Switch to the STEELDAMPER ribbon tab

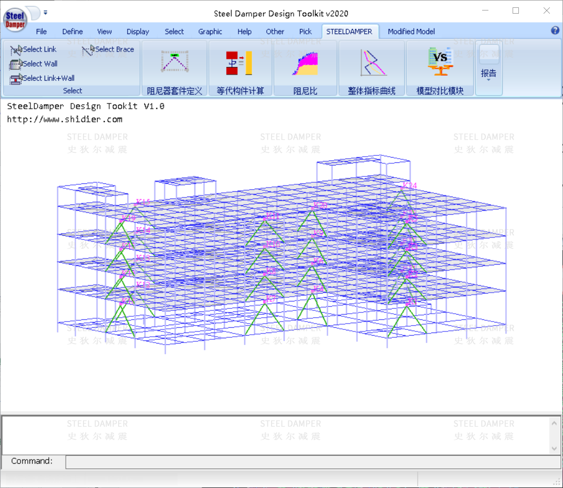[349, 32]
